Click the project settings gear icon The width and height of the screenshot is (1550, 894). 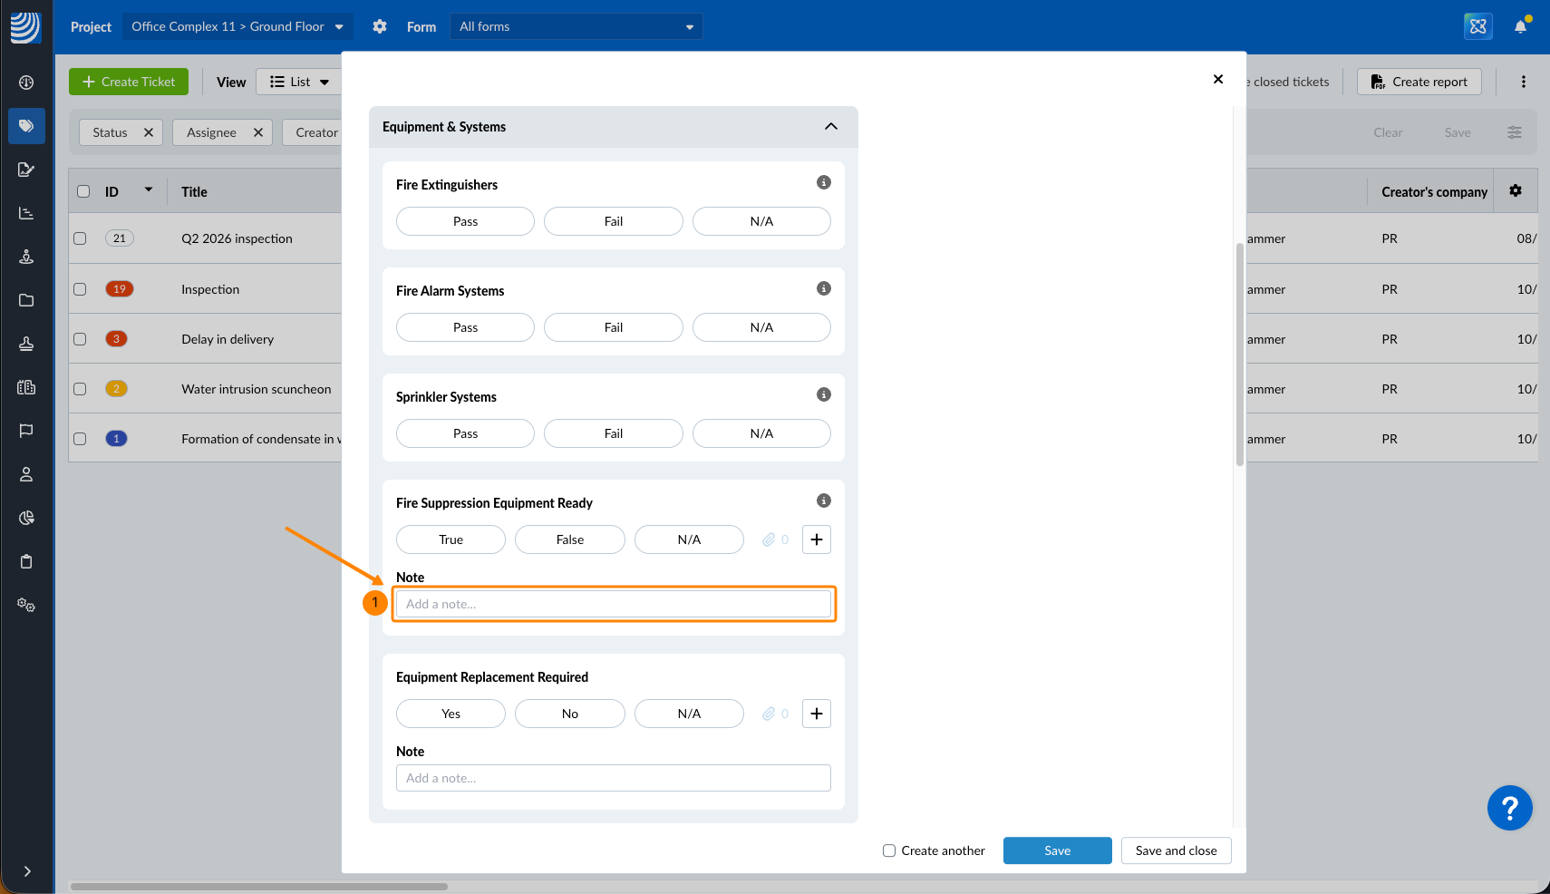pyautogui.click(x=380, y=26)
